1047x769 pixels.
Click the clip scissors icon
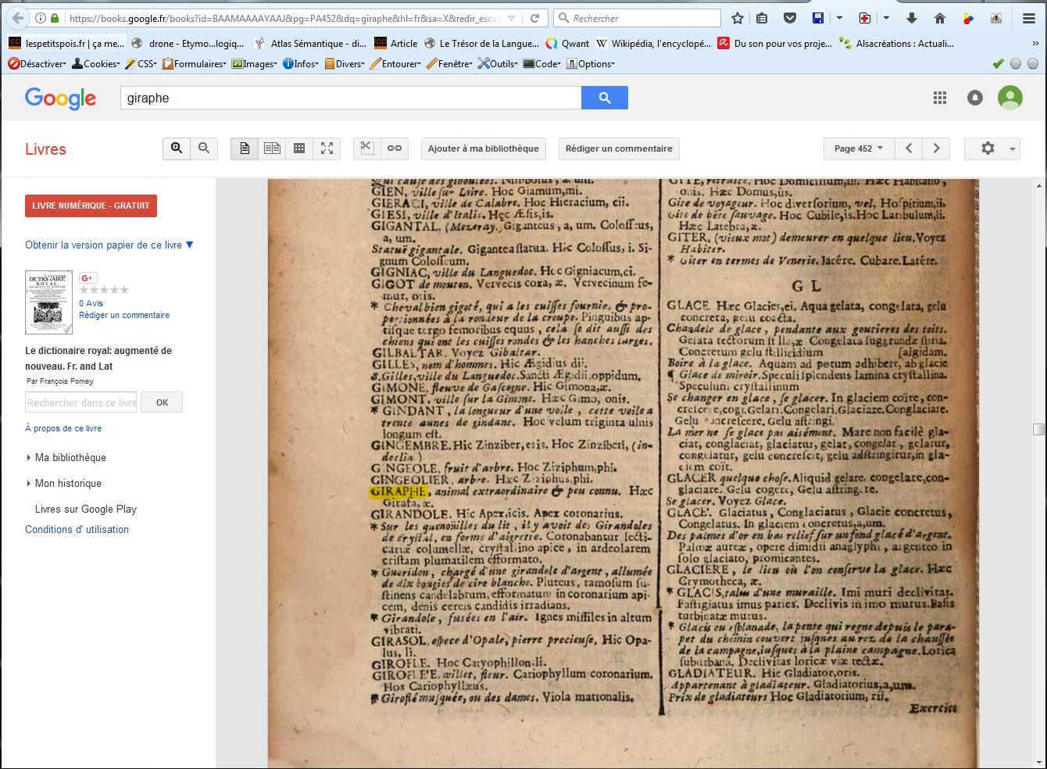coord(367,148)
